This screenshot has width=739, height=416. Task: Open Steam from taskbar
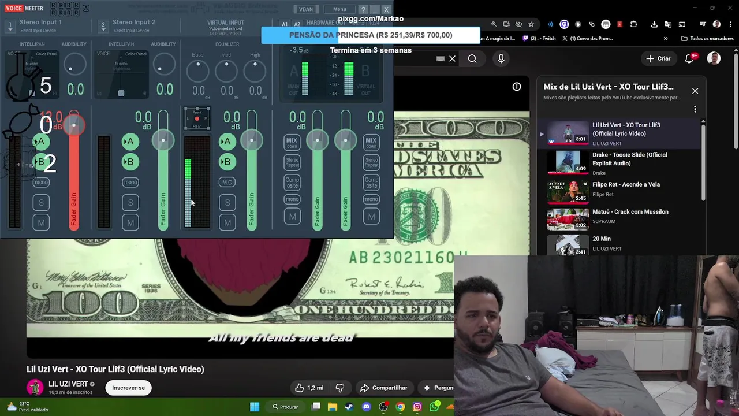pos(349,407)
